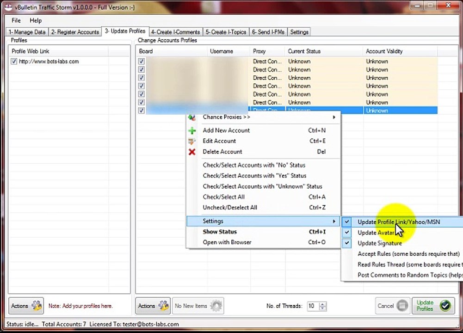Image resolution: width=463 pixels, height=333 pixels.
Task: Switch to the 6- Send I-PMs tab
Action: (268, 32)
